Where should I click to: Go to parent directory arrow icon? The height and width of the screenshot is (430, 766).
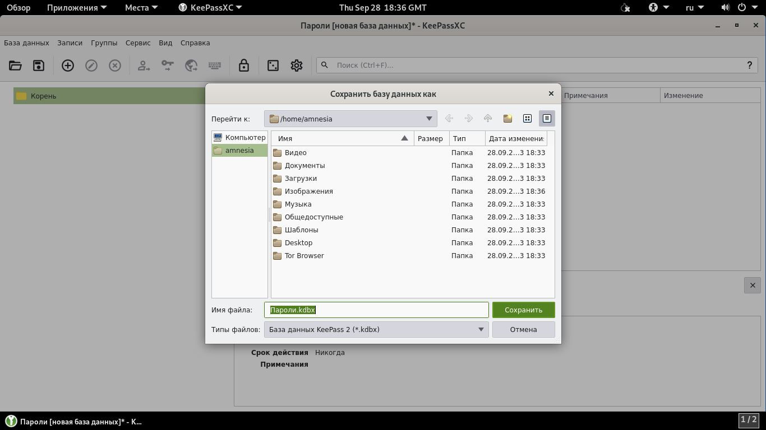(488, 119)
